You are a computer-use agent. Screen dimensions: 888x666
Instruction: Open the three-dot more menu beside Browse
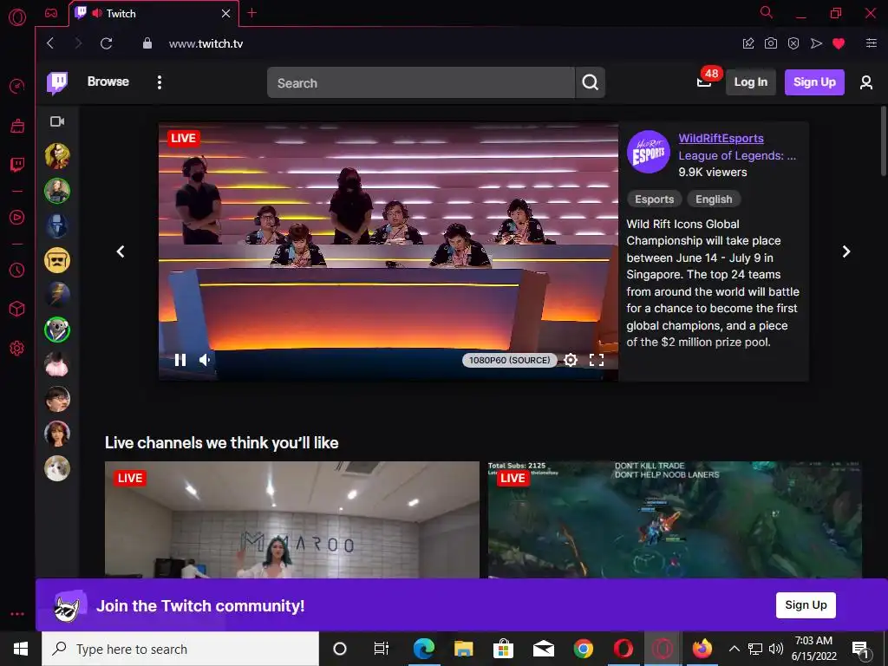[x=160, y=82]
